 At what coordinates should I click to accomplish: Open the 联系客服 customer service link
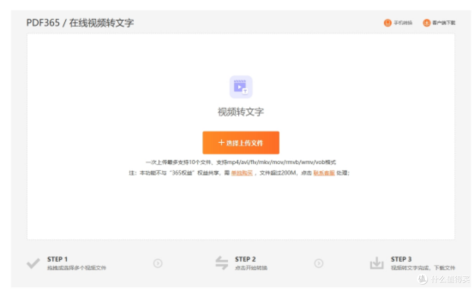pos(324,173)
